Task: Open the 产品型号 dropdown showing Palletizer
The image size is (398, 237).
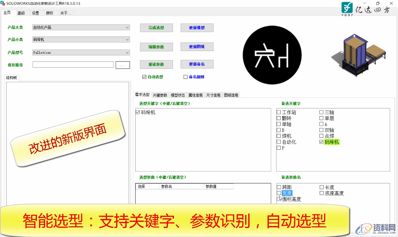Action: click(128, 52)
